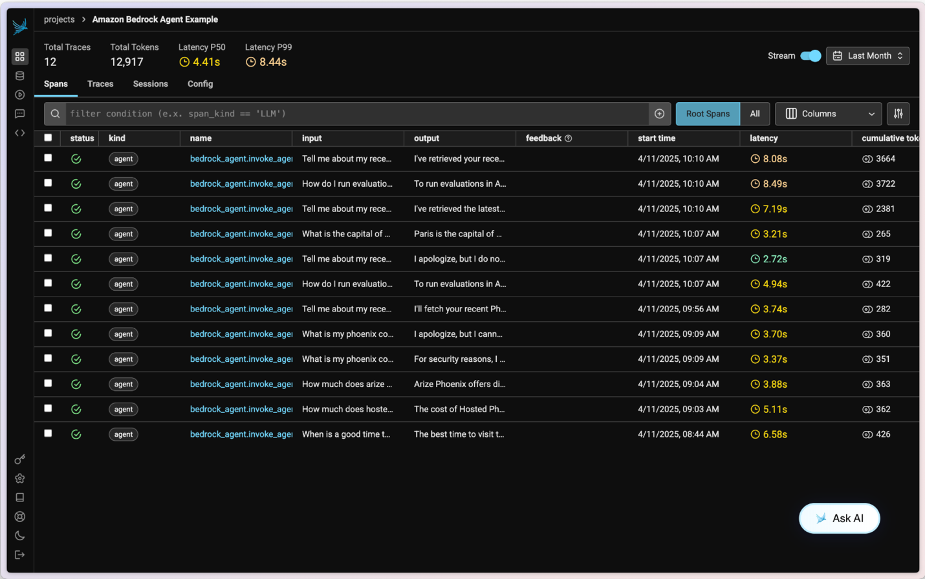This screenshot has width=925, height=579.
Task: Open the bedrock_agent span link in the 8.08s row
Action: pos(241,159)
